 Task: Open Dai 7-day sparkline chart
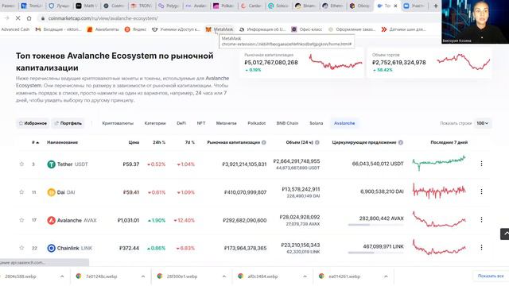pos(439,191)
